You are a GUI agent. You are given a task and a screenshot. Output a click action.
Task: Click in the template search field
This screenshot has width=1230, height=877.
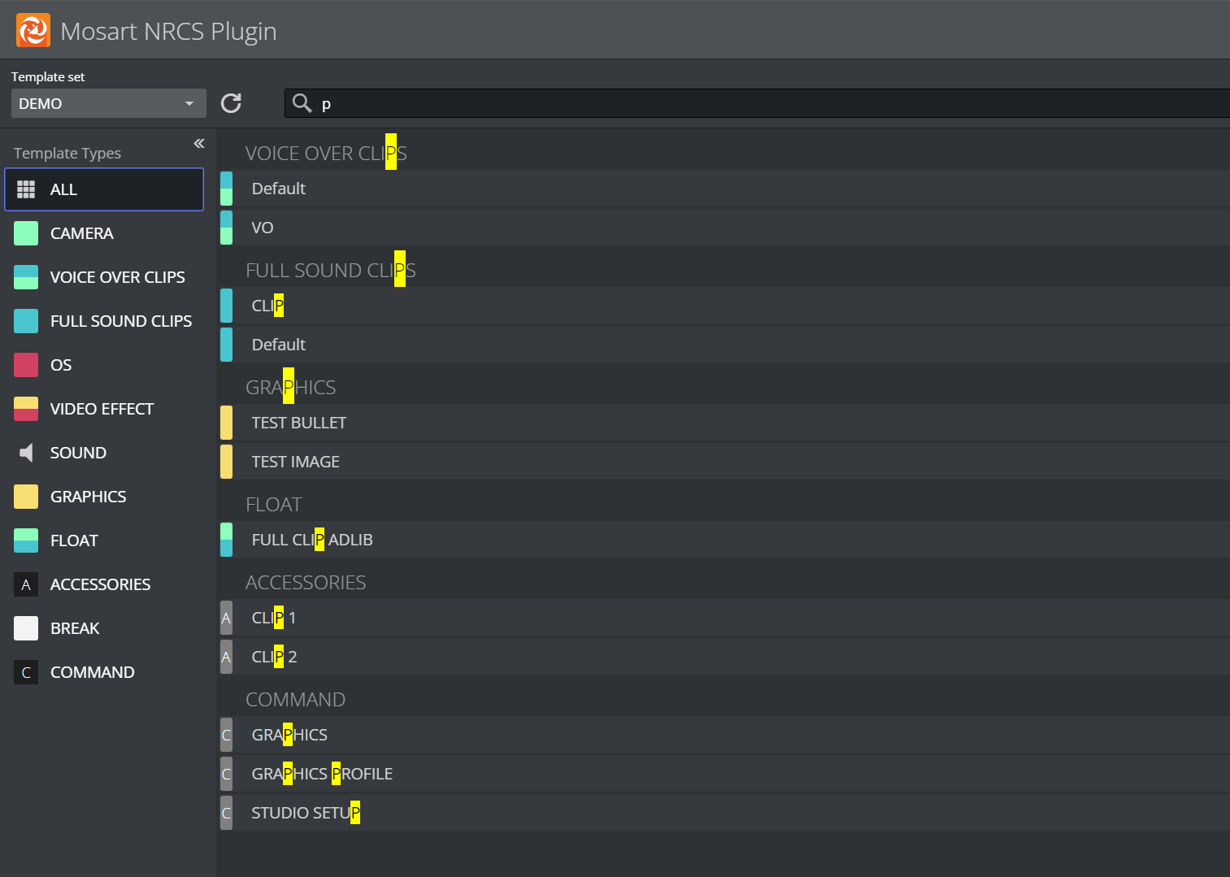point(732,103)
